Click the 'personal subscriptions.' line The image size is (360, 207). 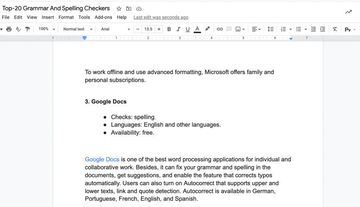pos(115,80)
